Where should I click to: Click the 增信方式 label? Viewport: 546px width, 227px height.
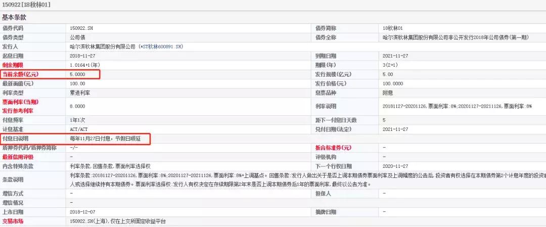(x=13, y=193)
